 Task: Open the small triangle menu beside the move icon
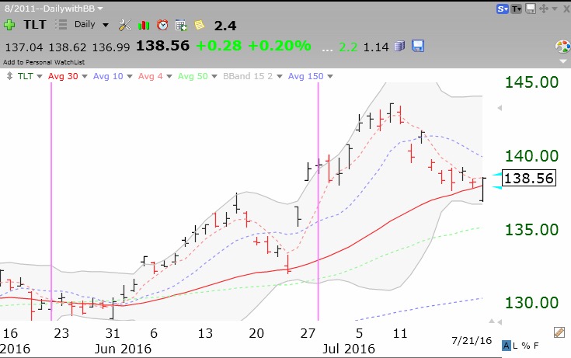555,9
